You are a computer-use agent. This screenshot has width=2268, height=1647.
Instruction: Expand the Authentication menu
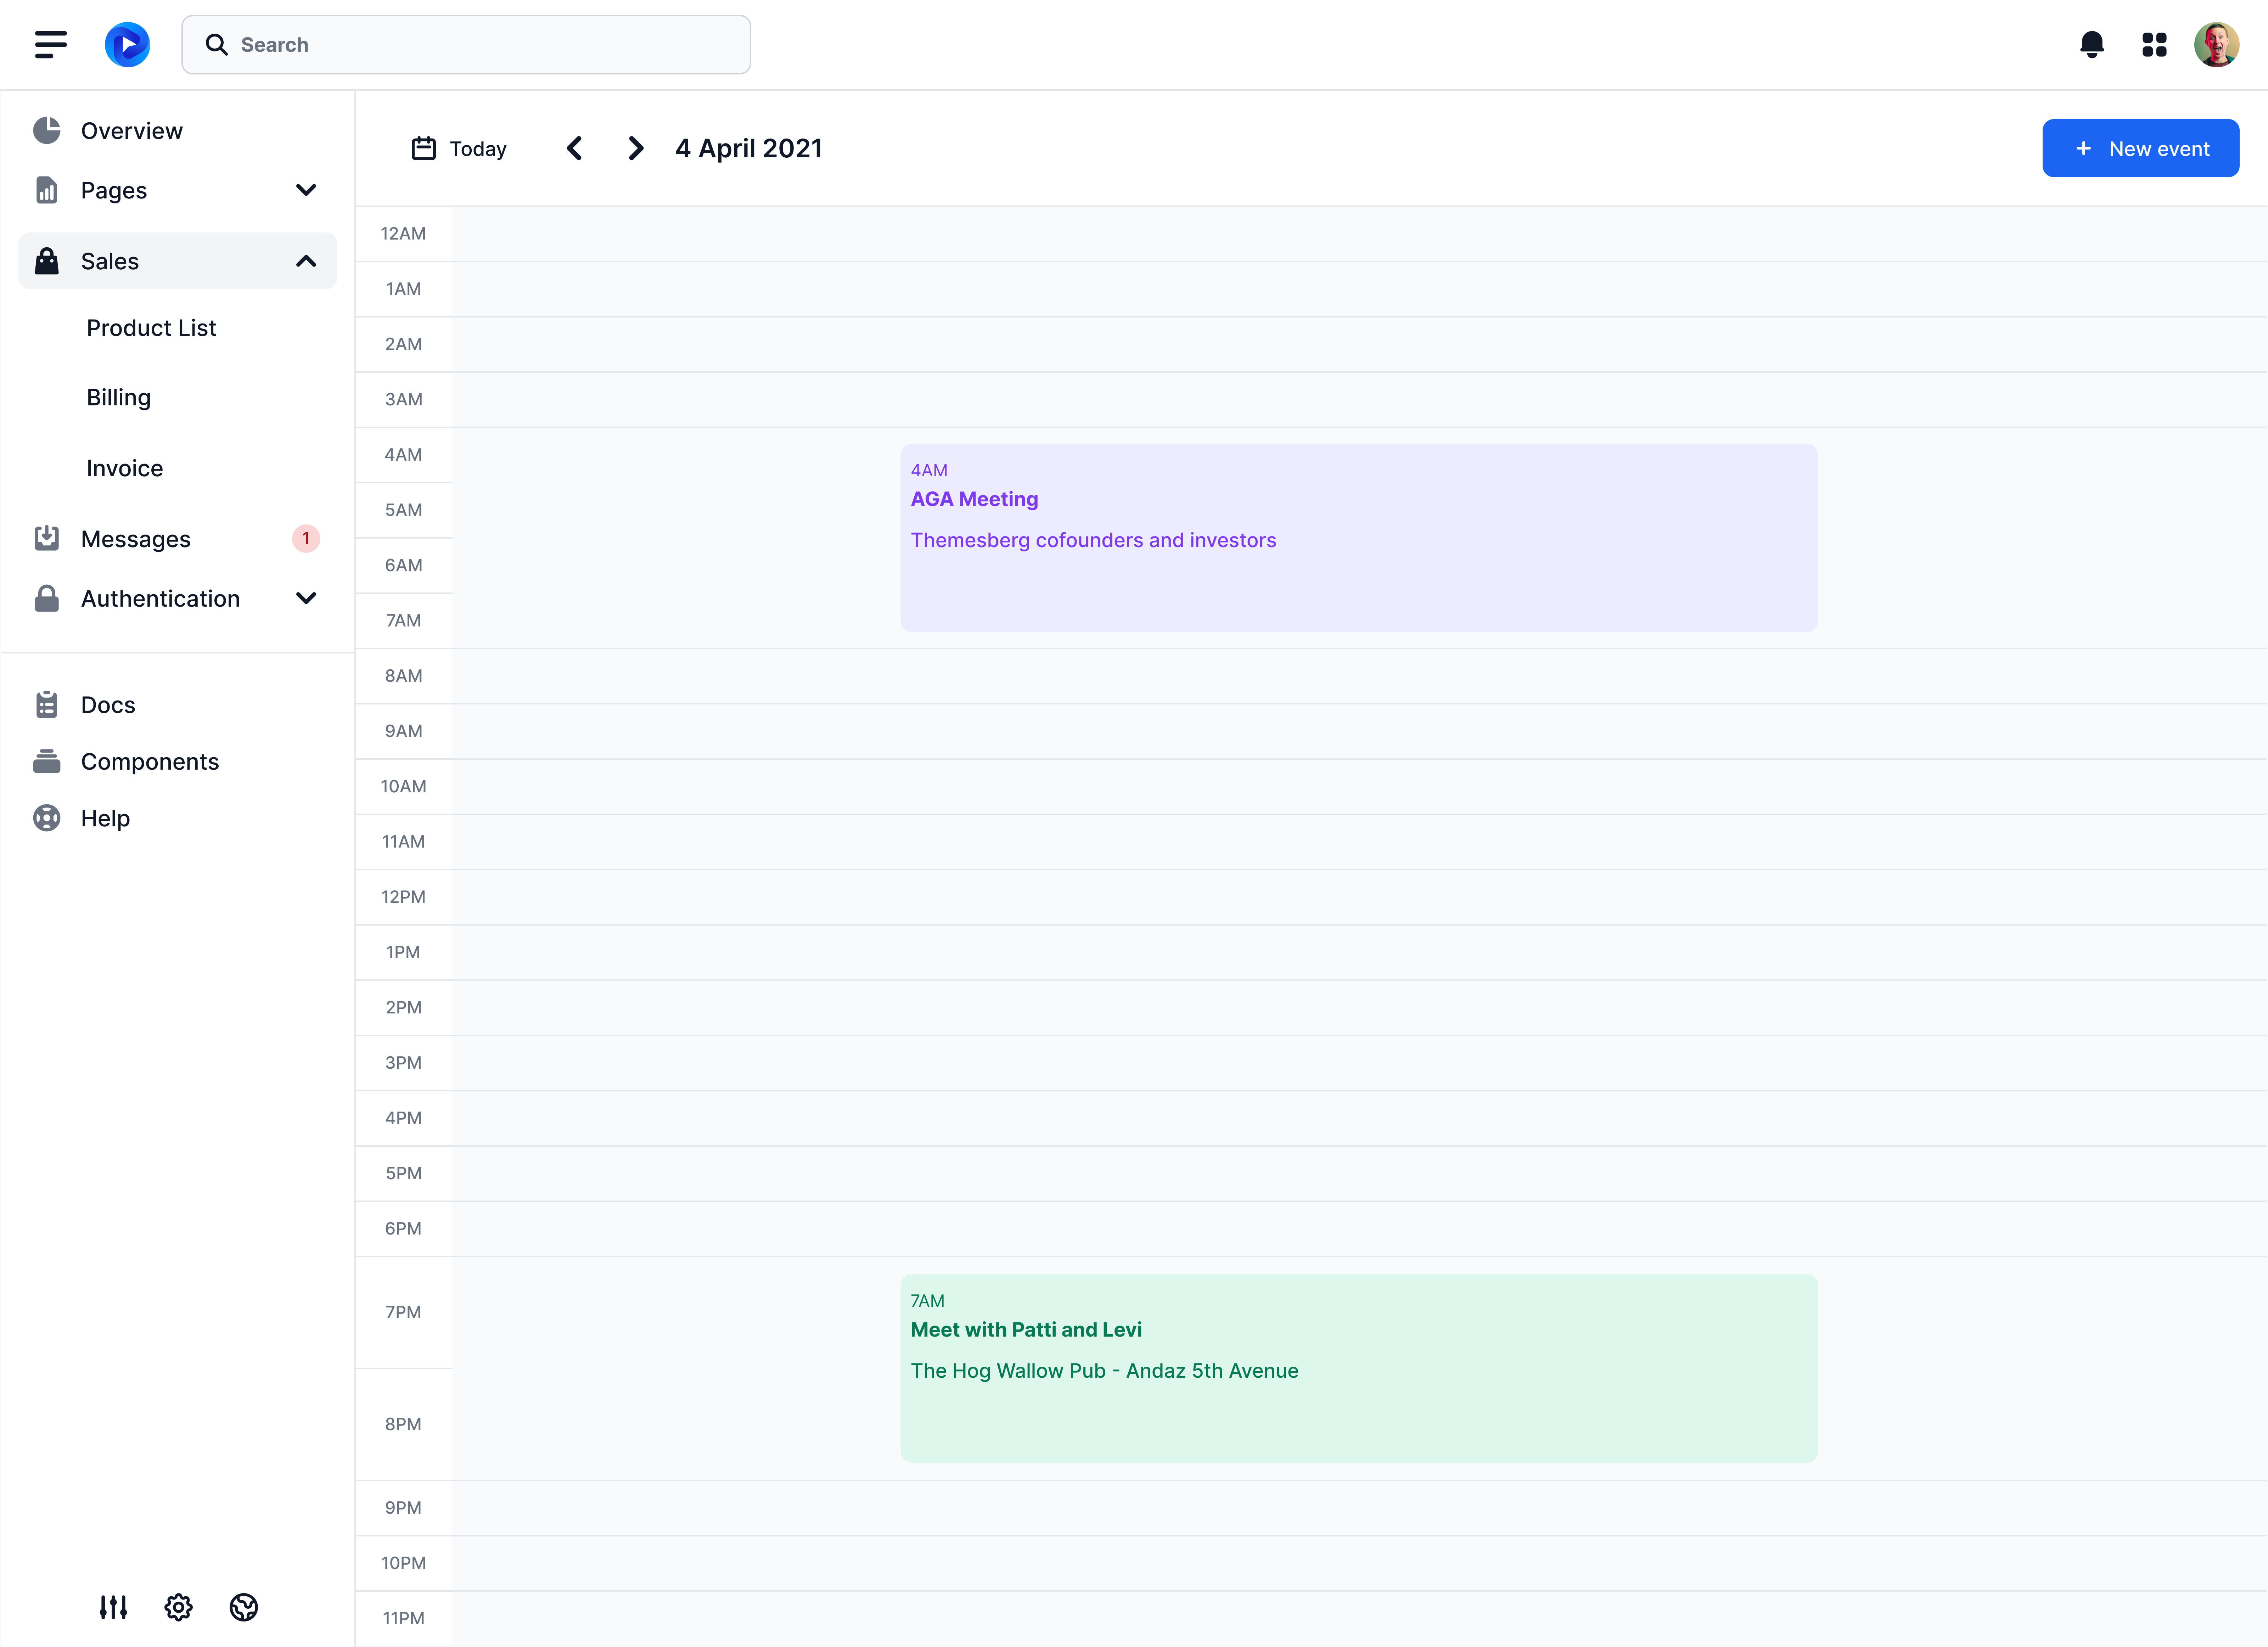click(306, 598)
